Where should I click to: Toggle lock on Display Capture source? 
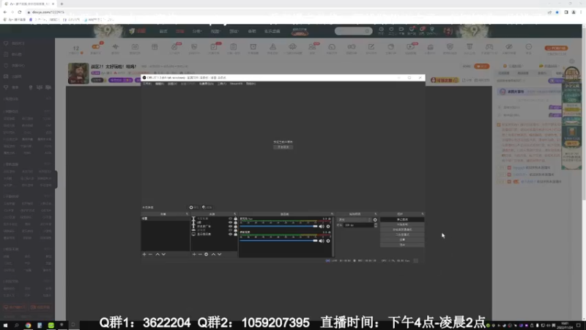[x=235, y=234]
